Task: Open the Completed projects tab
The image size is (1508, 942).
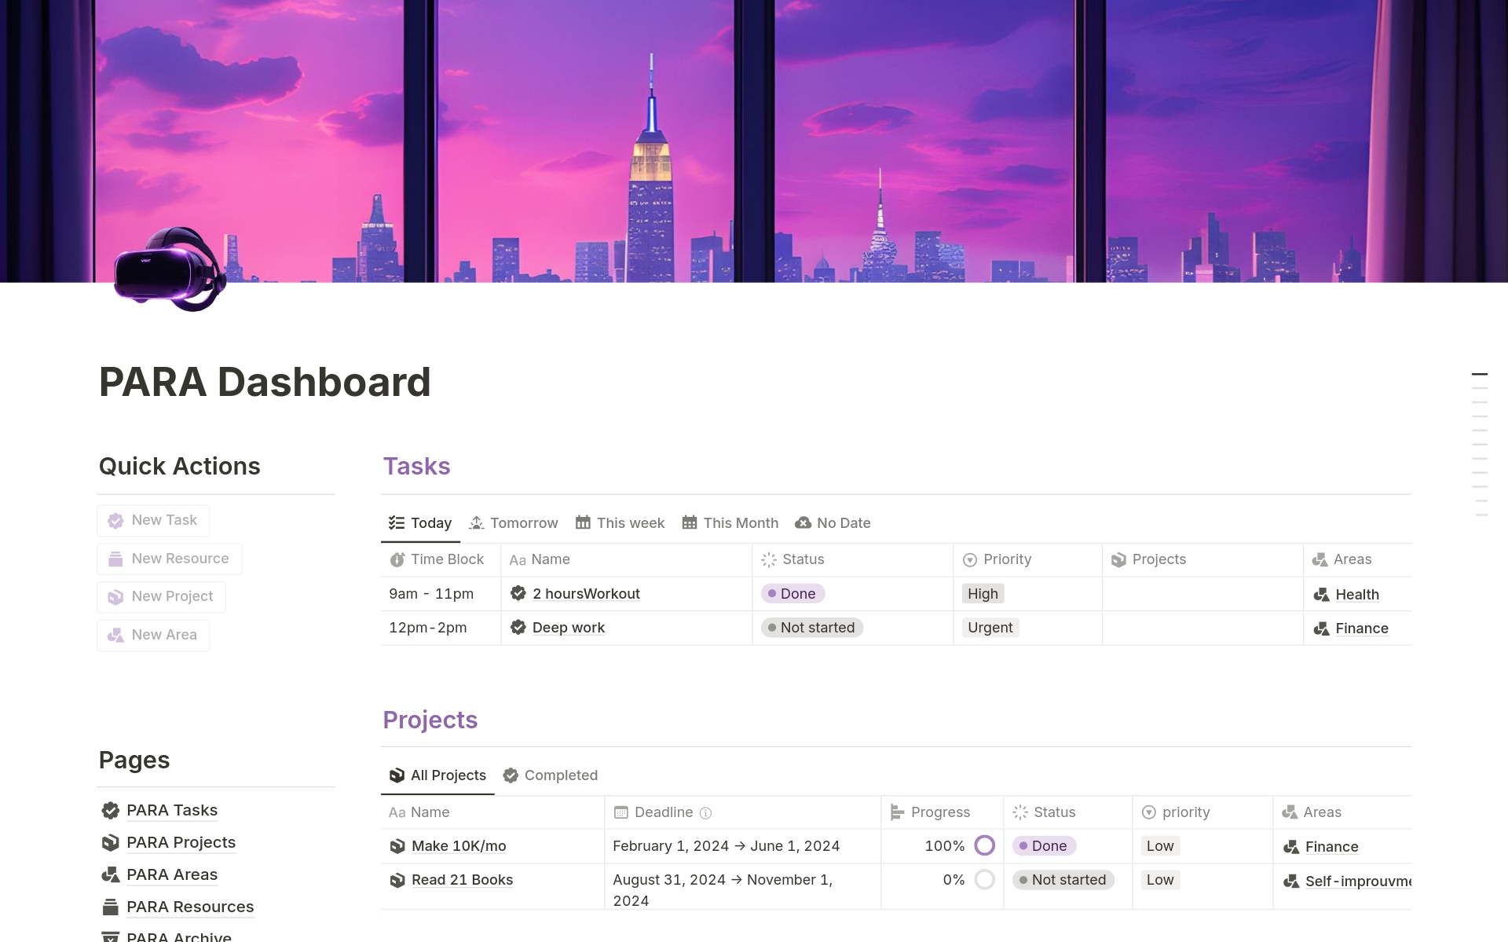Action: point(551,775)
